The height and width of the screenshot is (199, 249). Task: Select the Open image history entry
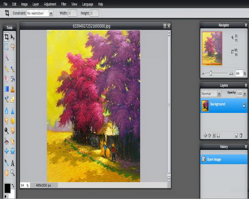(224, 159)
